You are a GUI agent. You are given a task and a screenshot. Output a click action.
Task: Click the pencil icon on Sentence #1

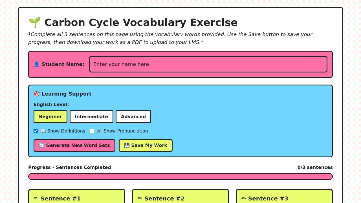pyautogui.click(x=36, y=198)
